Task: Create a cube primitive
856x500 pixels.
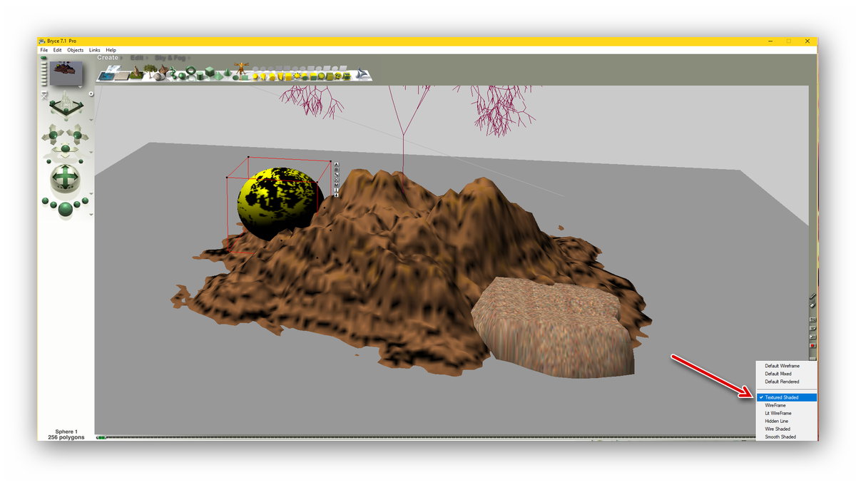Action: [x=210, y=71]
